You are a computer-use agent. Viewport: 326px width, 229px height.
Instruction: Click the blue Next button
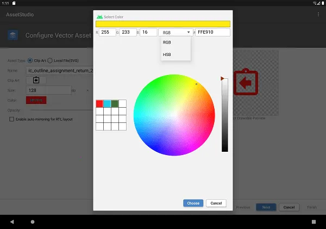[266, 207]
